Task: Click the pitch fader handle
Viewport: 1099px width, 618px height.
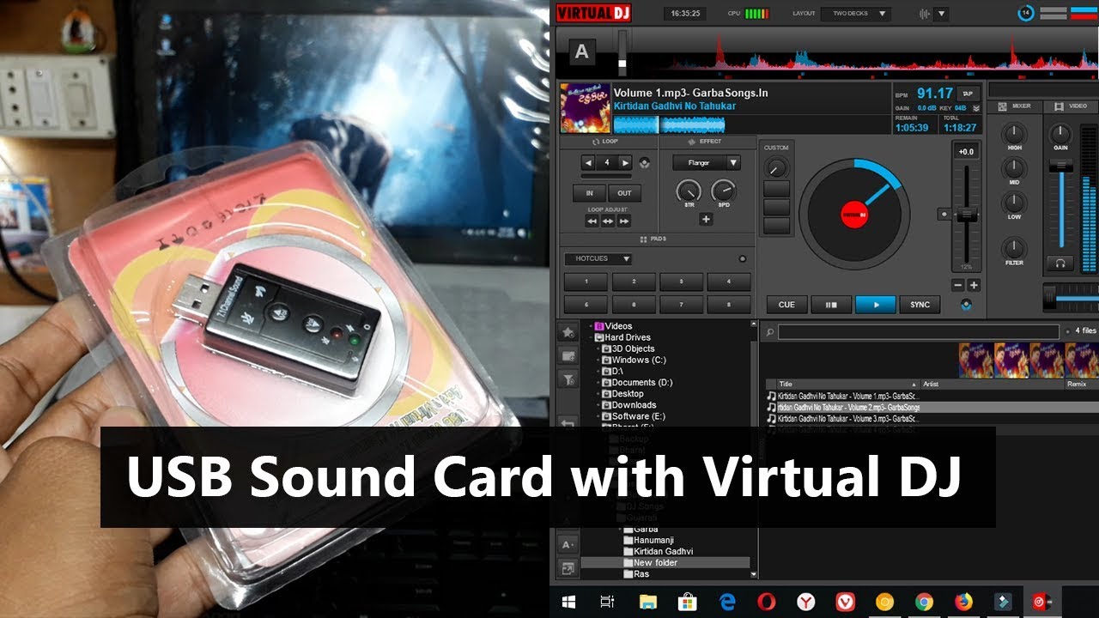Action: pyautogui.click(x=967, y=213)
